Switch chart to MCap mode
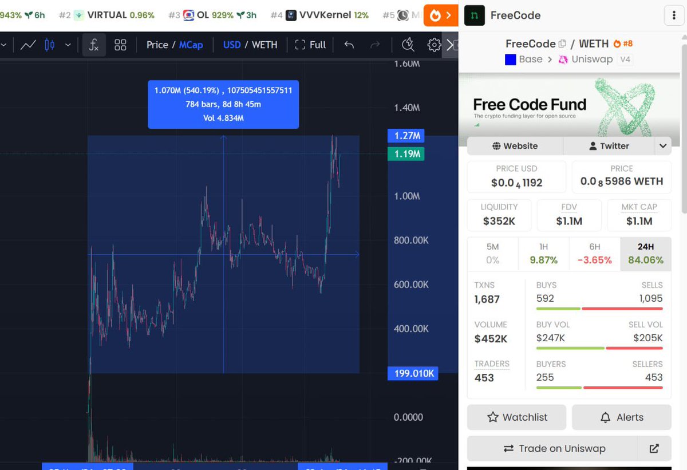This screenshot has width=687, height=470. [x=191, y=45]
